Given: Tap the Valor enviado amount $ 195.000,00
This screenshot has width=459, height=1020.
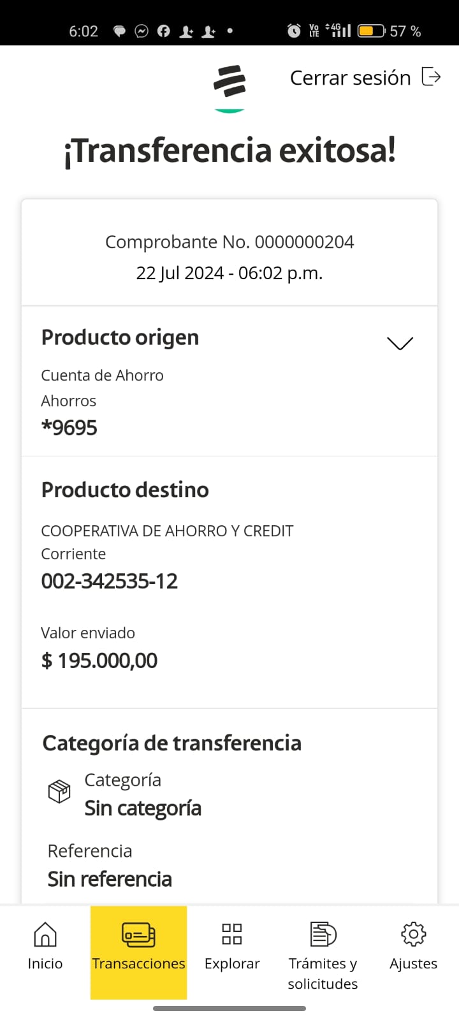Looking at the screenshot, I should (99, 661).
